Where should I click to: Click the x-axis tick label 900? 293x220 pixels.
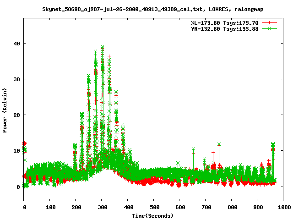click(258, 207)
